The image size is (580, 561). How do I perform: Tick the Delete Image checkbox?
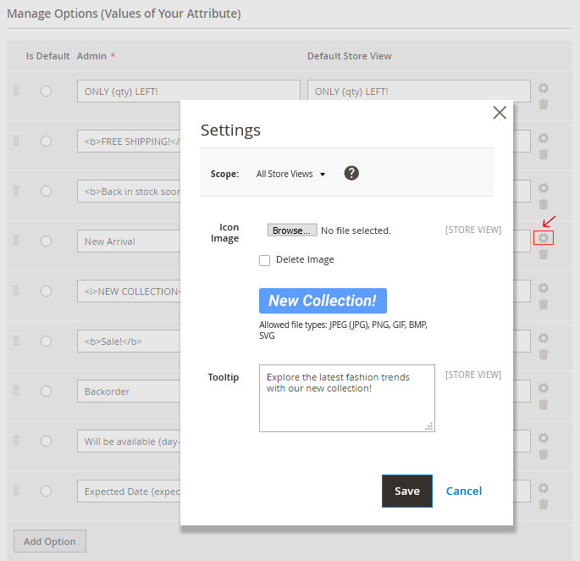(x=265, y=260)
